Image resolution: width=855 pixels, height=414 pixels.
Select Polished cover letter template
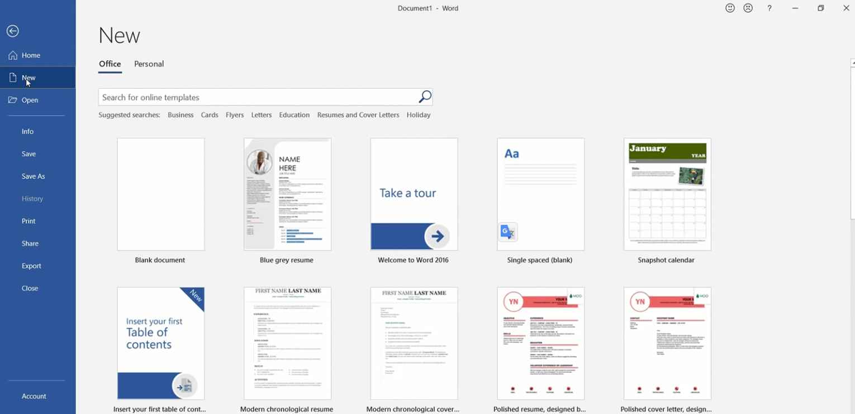(667, 344)
